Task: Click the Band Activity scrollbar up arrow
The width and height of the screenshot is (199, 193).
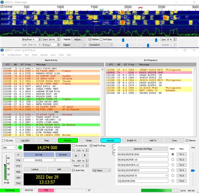Action: click(102, 70)
